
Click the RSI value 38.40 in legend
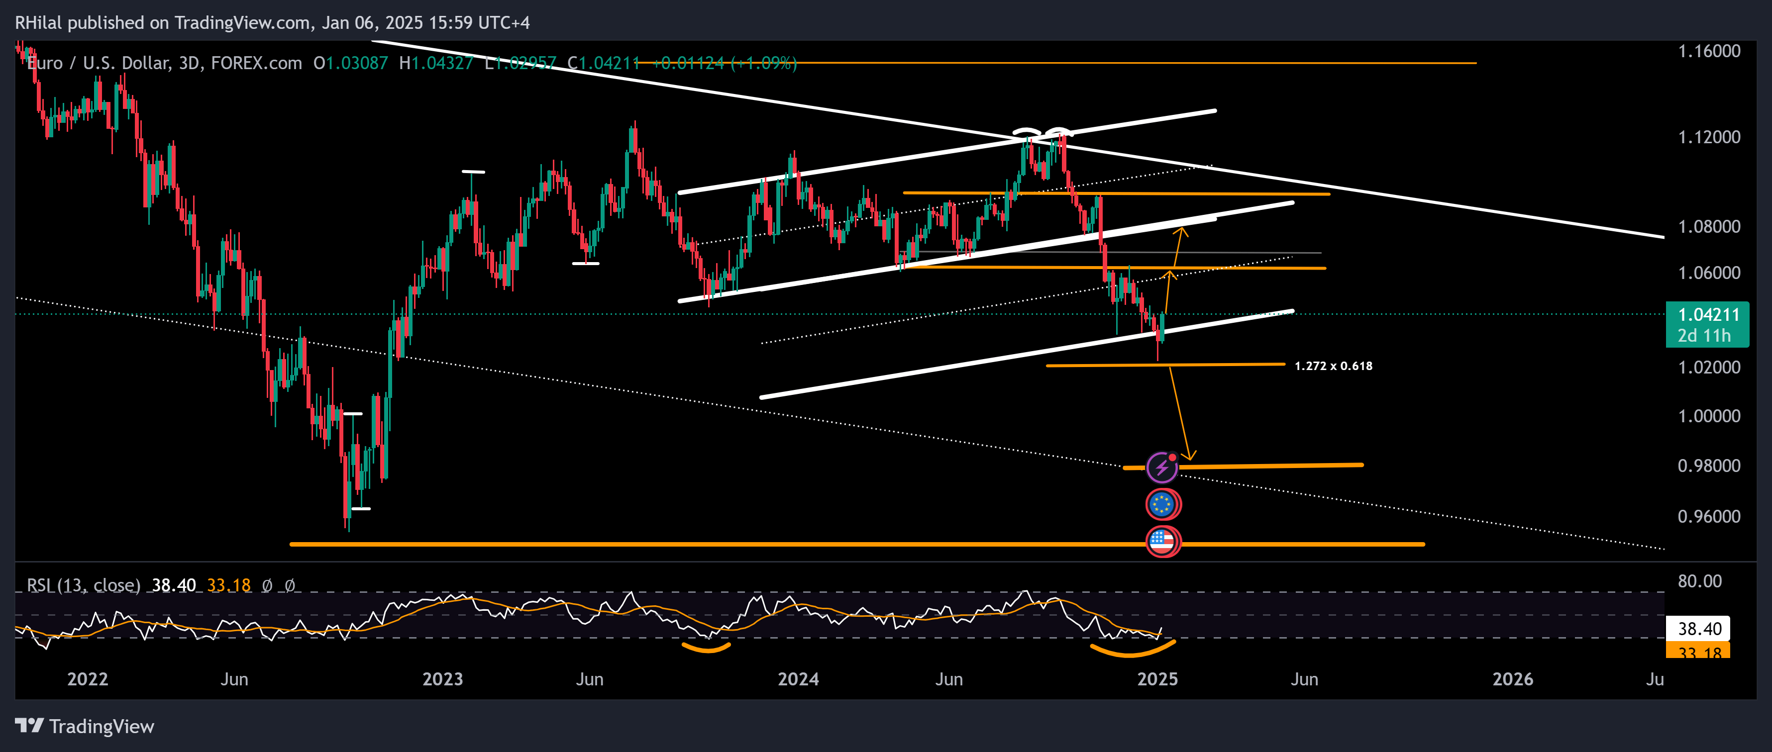[173, 585]
